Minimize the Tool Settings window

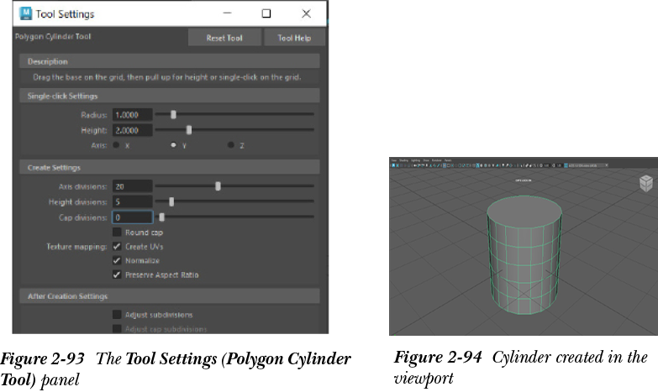tap(227, 13)
